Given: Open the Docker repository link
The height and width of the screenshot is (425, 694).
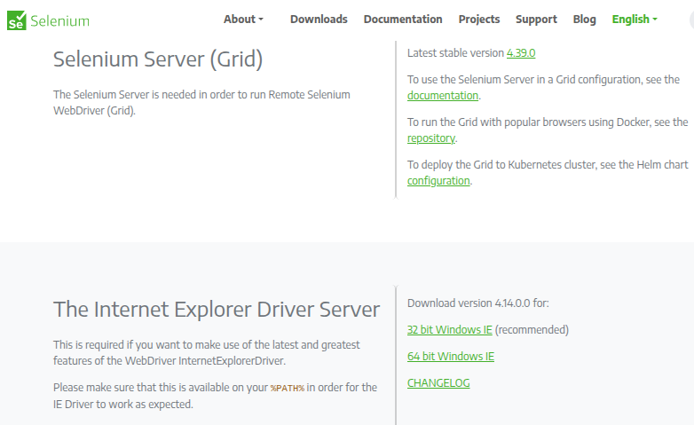Looking at the screenshot, I should [431, 138].
